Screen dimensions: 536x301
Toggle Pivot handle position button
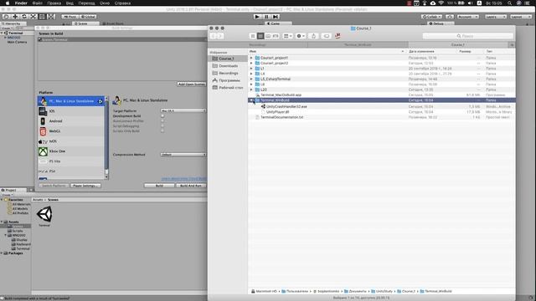click(x=70, y=17)
